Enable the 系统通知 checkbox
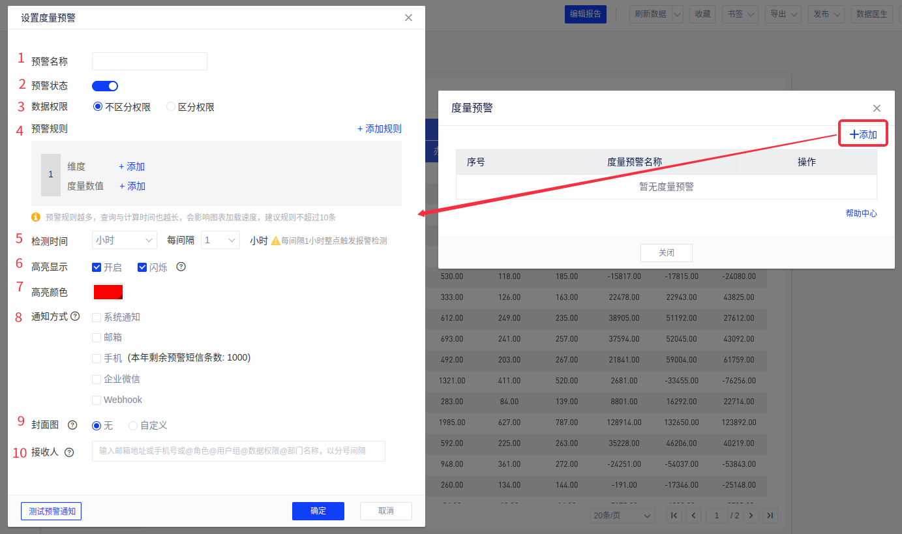 pyautogui.click(x=97, y=318)
